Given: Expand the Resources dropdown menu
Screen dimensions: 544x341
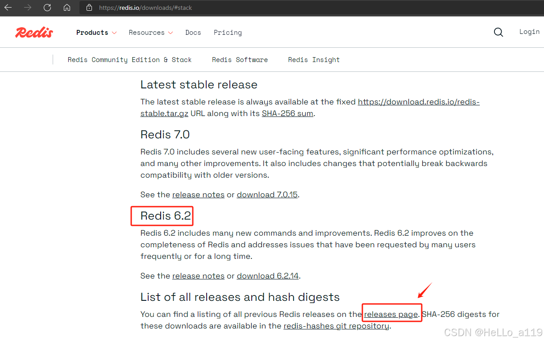Looking at the screenshot, I should coord(151,33).
